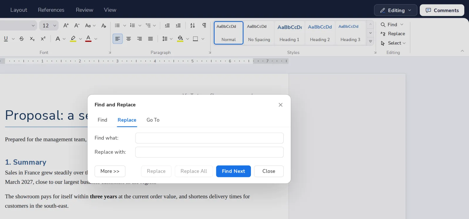This screenshot has width=469, height=219.
Task: Toggle align right
Action: 140,39
